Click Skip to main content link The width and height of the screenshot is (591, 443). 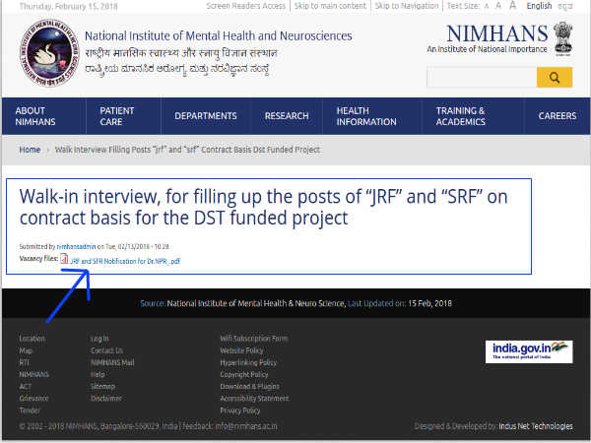point(330,6)
